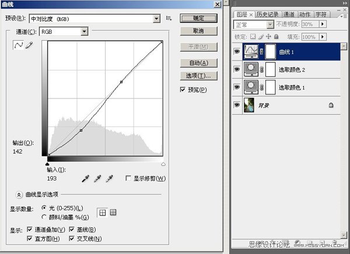Select the pencil draw-curve tool
350x254 pixels.
(29, 45)
